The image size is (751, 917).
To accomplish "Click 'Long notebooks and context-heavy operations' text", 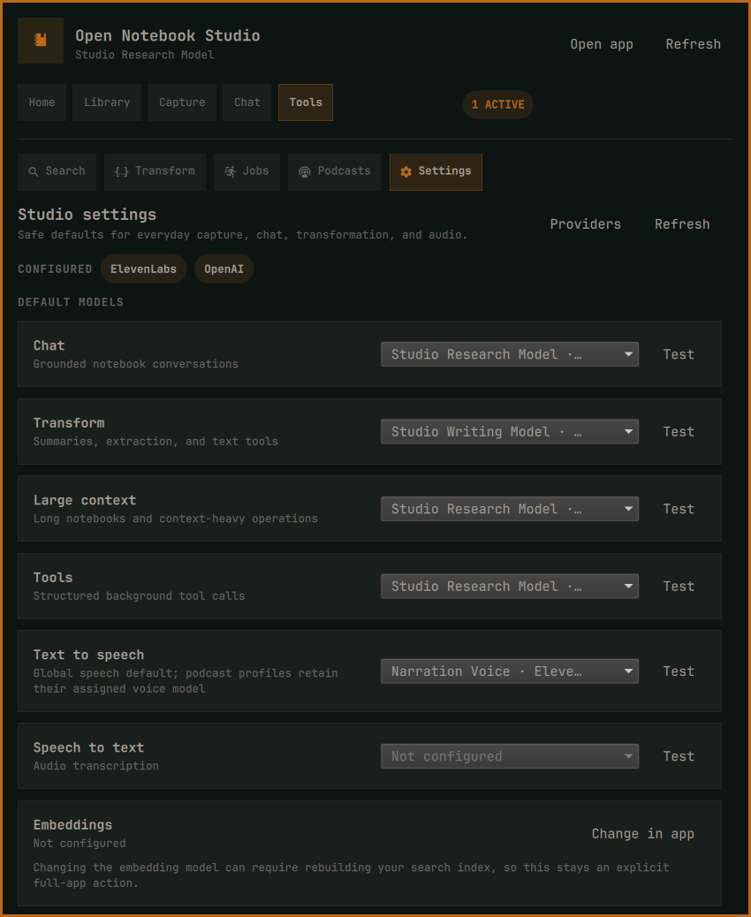I will 176,519.
